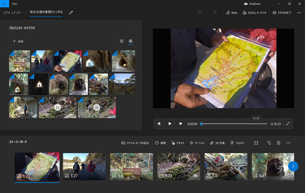Play the video preview
This screenshot has width=305, height=193.
(170, 124)
